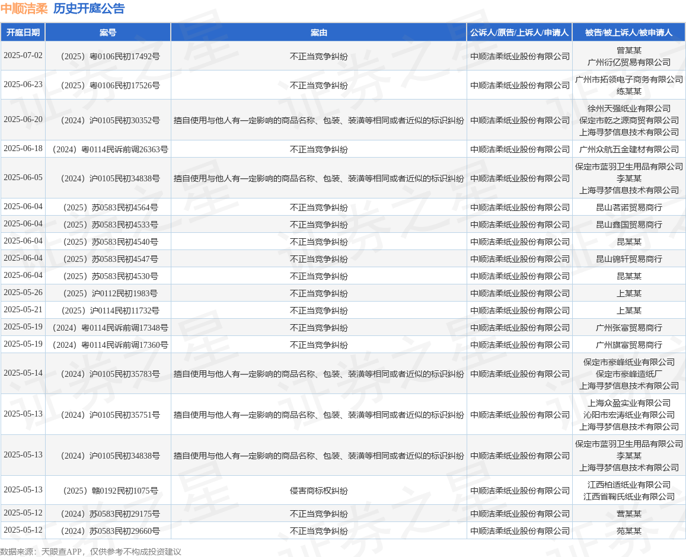Click defendant 广州市拓领电子商务有限公司
This screenshot has width=686, height=557.
tap(628, 79)
